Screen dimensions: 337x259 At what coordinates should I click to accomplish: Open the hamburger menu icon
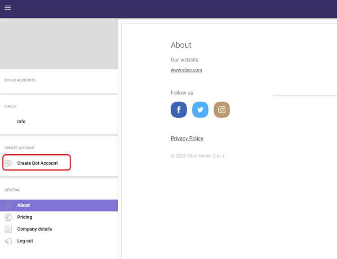pyautogui.click(x=8, y=8)
